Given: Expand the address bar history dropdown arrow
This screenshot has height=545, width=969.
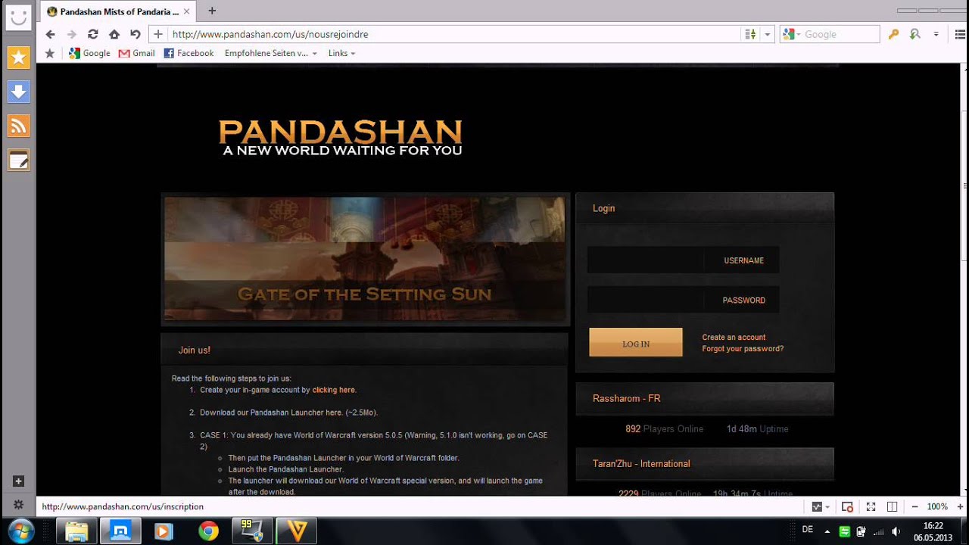Looking at the screenshot, I should click(x=767, y=34).
